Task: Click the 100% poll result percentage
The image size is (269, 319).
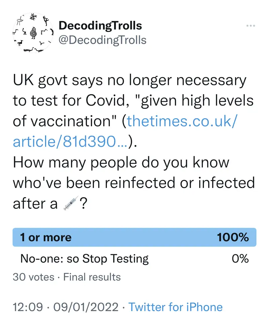Action: tap(233, 237)
